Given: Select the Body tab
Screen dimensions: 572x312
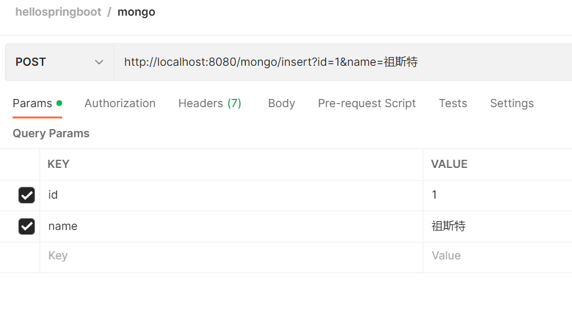Looking at the screenshot, I should [281, 103].
